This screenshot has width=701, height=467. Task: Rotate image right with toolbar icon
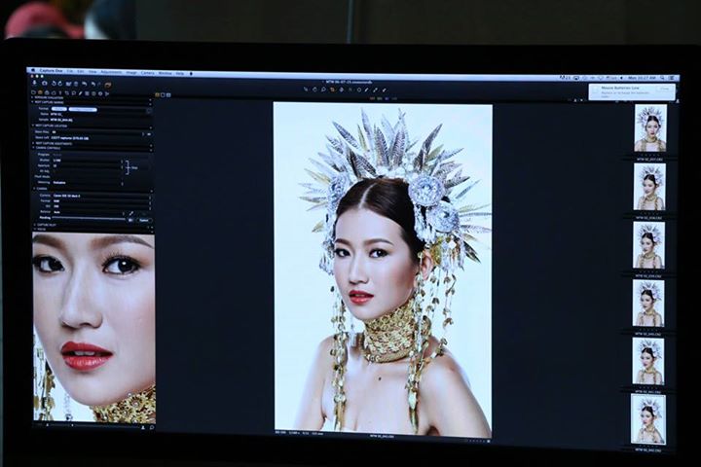click(60, 84)
